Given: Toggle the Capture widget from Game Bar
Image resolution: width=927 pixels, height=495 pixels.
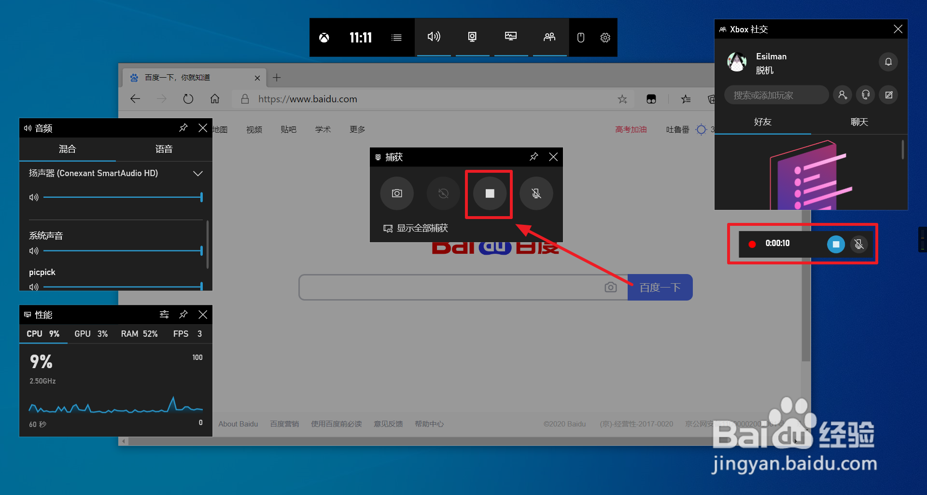Looking at the screenshot, I should pyautogui.click(x=472, y=37).
